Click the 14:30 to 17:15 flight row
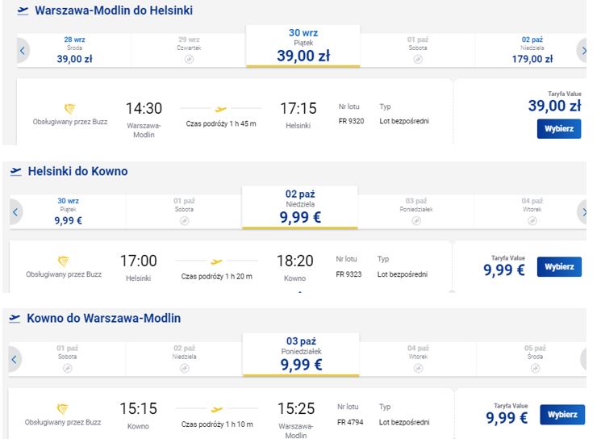This screenshot has width=601, height=443. 235,112
